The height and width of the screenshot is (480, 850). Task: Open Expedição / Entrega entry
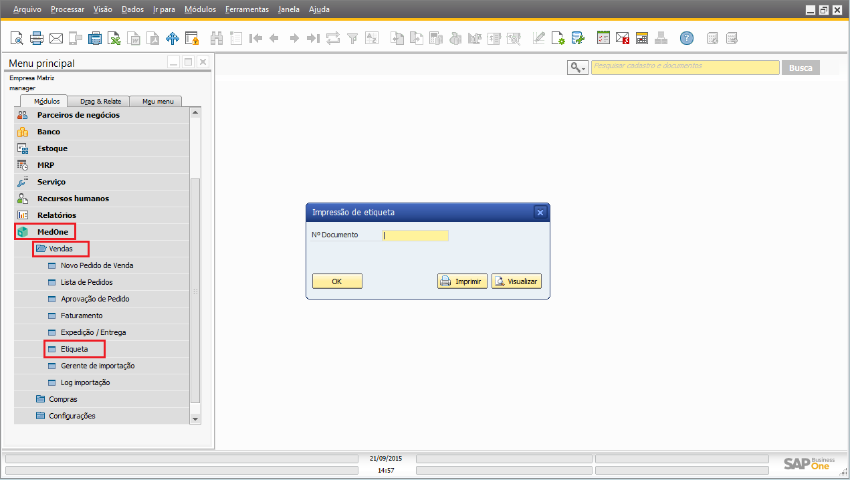coord(93,332)
